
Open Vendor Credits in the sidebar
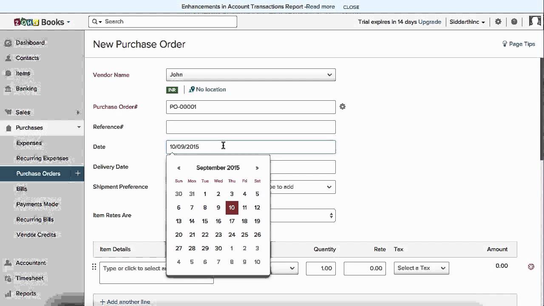point(36,235)
